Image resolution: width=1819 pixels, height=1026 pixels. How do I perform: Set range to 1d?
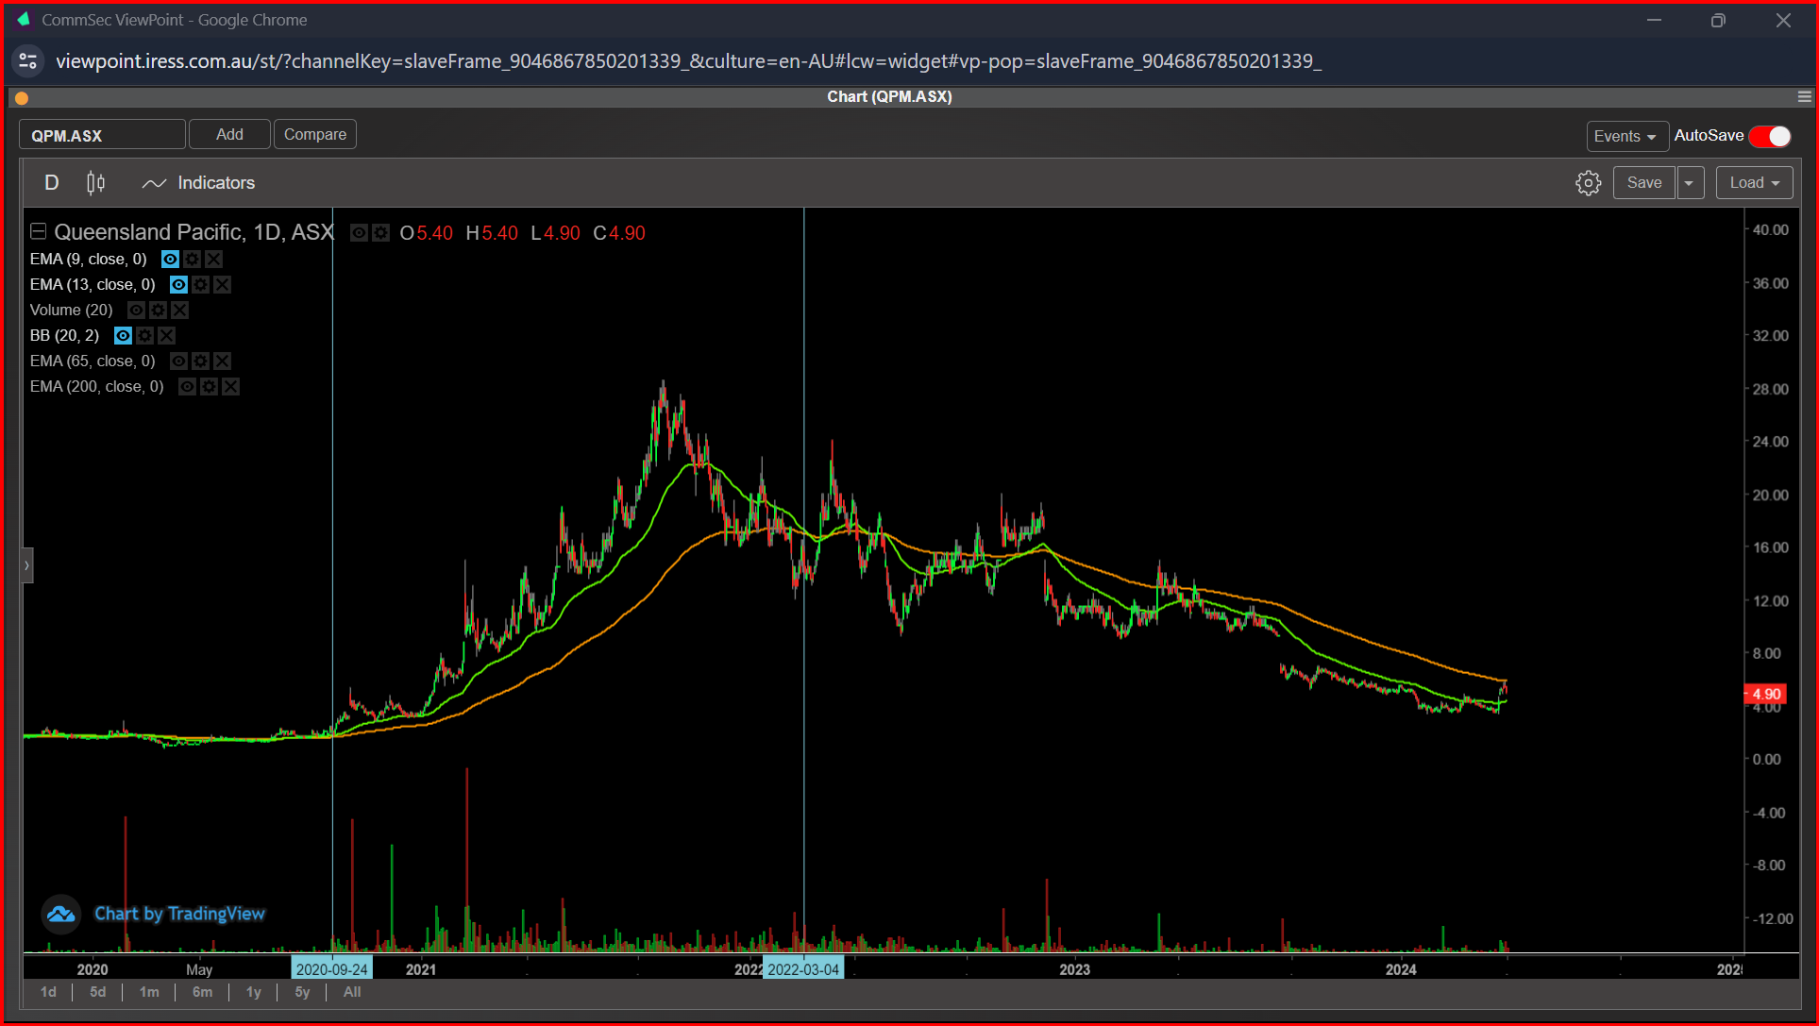[x=48, y=992]
